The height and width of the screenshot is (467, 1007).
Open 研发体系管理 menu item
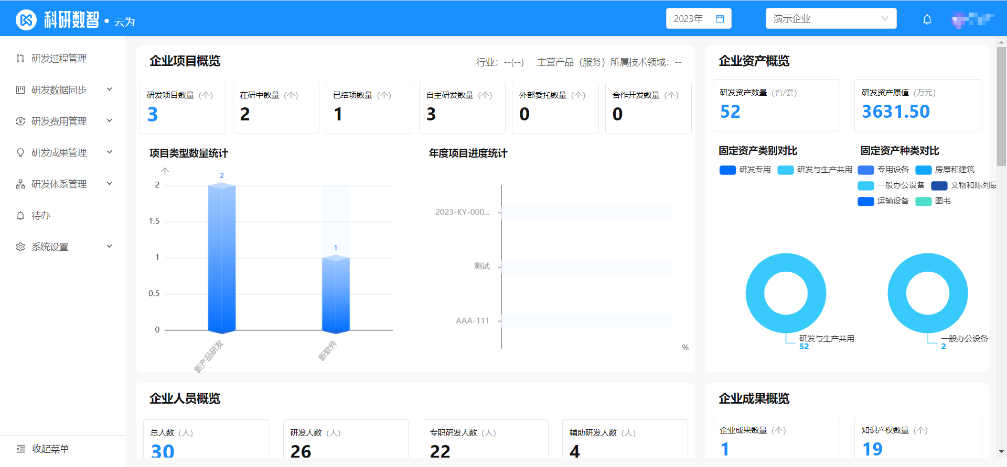[x=62, y=184]
